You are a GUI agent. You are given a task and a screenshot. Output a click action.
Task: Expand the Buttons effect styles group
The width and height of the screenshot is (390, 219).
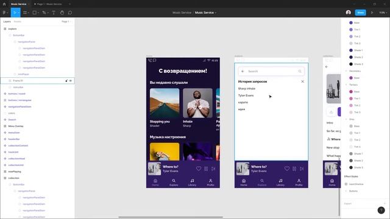tap(346, 191)
